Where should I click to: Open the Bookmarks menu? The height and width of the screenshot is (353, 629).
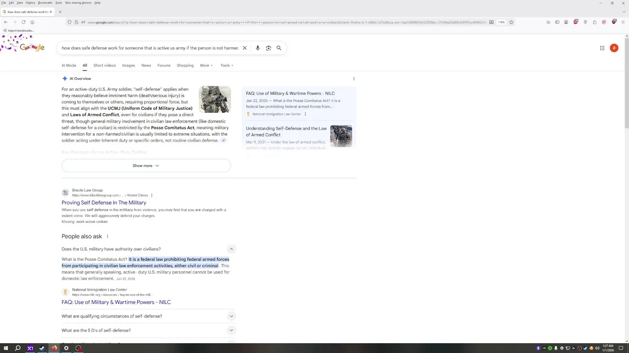coord(45,2)
